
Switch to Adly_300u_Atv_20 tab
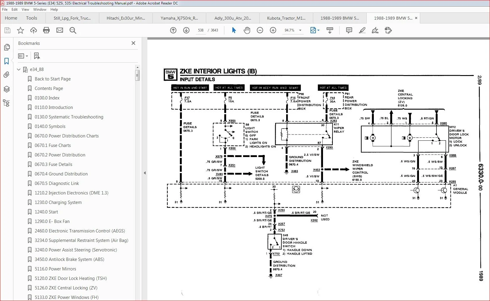tap(233, 18)
